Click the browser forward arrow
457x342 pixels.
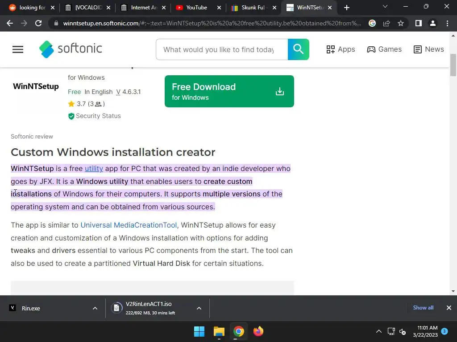pyautogui.click(x=24, y=23)
